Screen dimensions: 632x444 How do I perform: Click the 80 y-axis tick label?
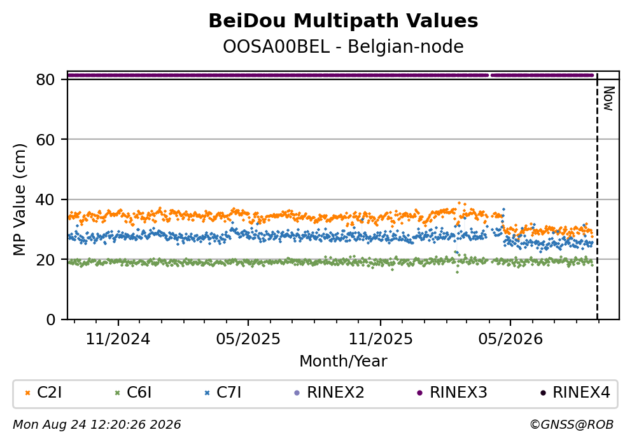click(46, 79)
